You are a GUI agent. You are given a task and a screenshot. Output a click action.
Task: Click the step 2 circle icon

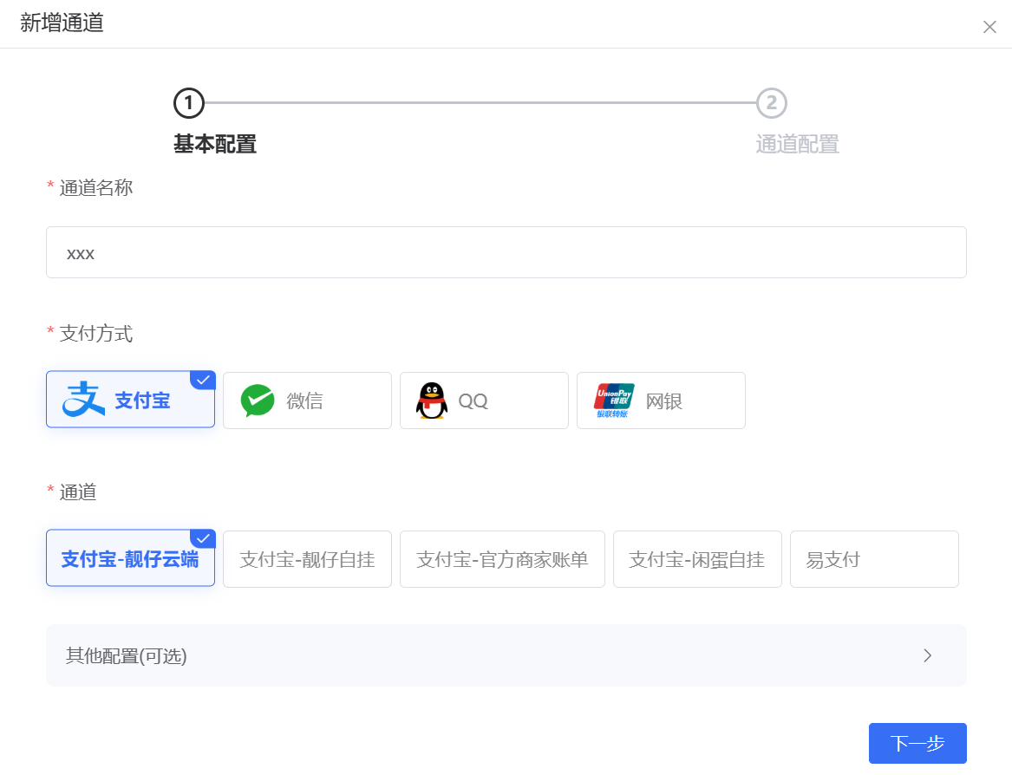click(771, 103)
